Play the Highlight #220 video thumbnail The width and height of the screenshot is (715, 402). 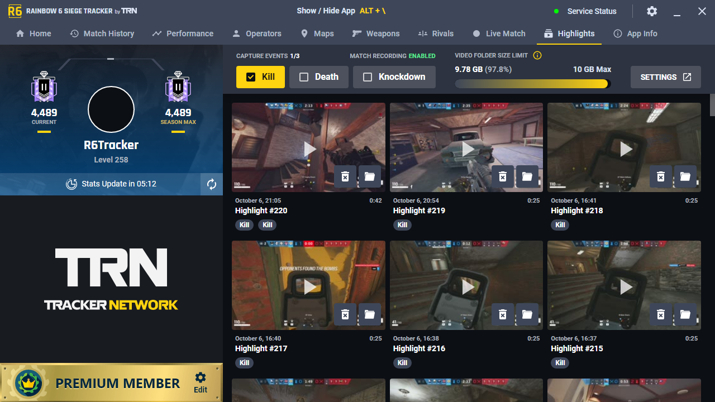pos(309,149)
